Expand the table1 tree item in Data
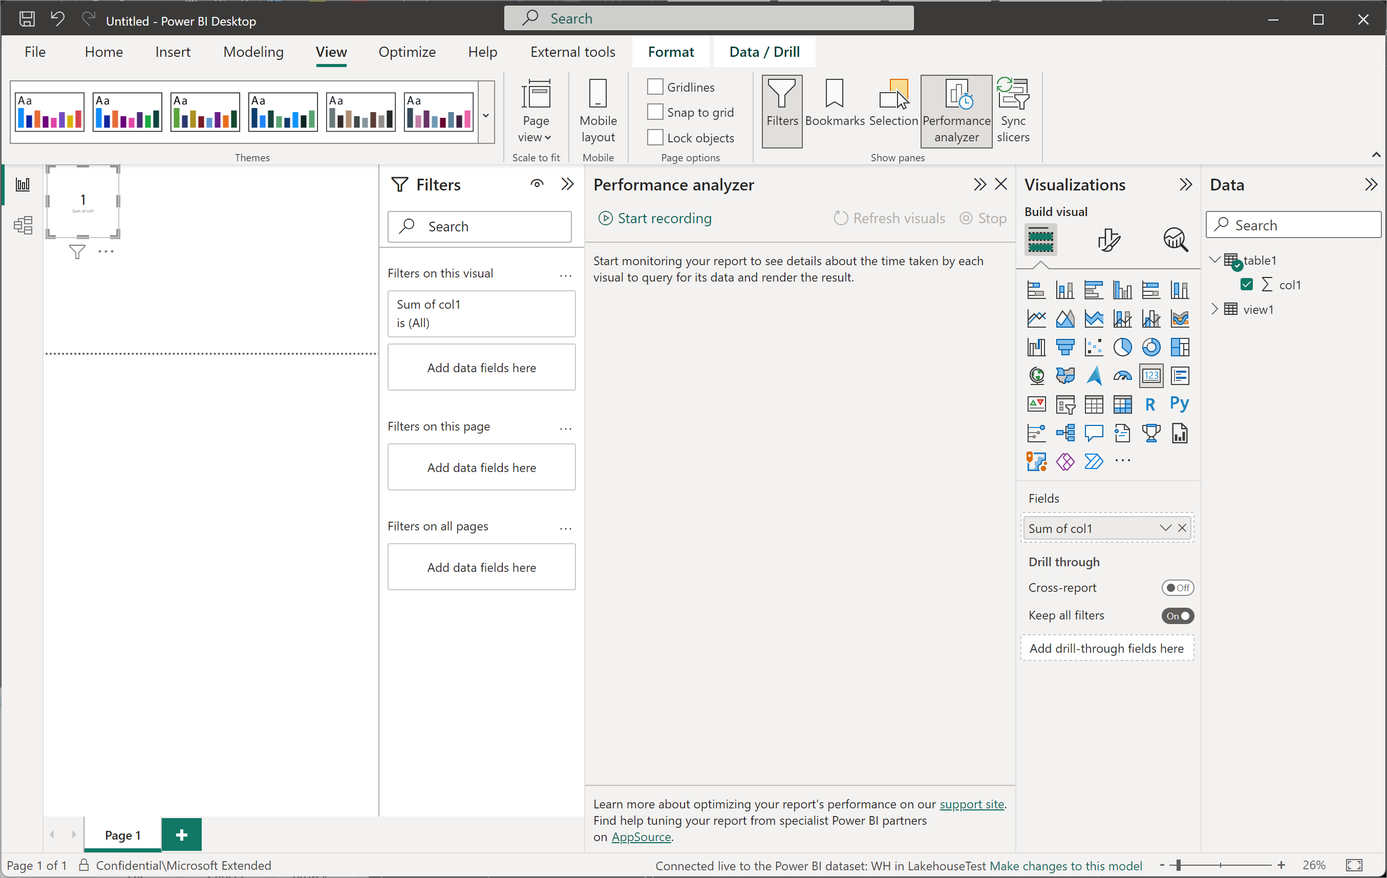Screen dimensions: 1387x878 point(1215,261)
